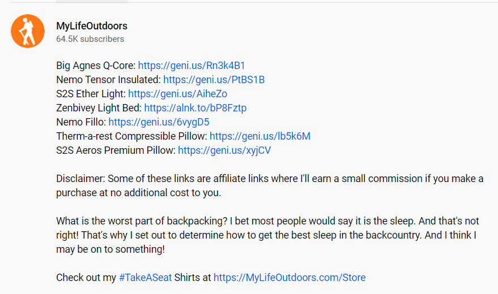Open the S2S Aeros Premium Pillow link
This screenshot has height=294, width=498.
pos(224,150)
